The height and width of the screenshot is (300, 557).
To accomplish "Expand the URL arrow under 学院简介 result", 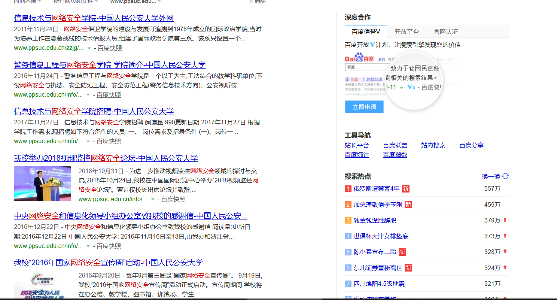I will coord(88,95).
